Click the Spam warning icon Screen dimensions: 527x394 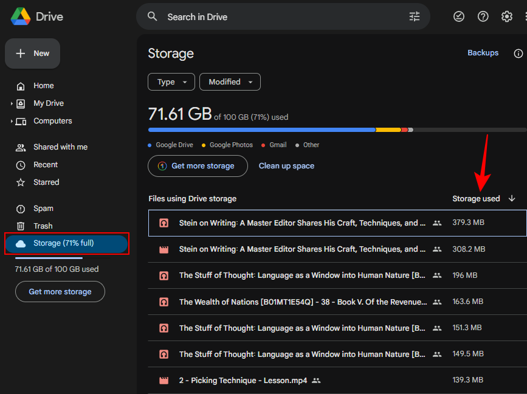tap(21, 209)
